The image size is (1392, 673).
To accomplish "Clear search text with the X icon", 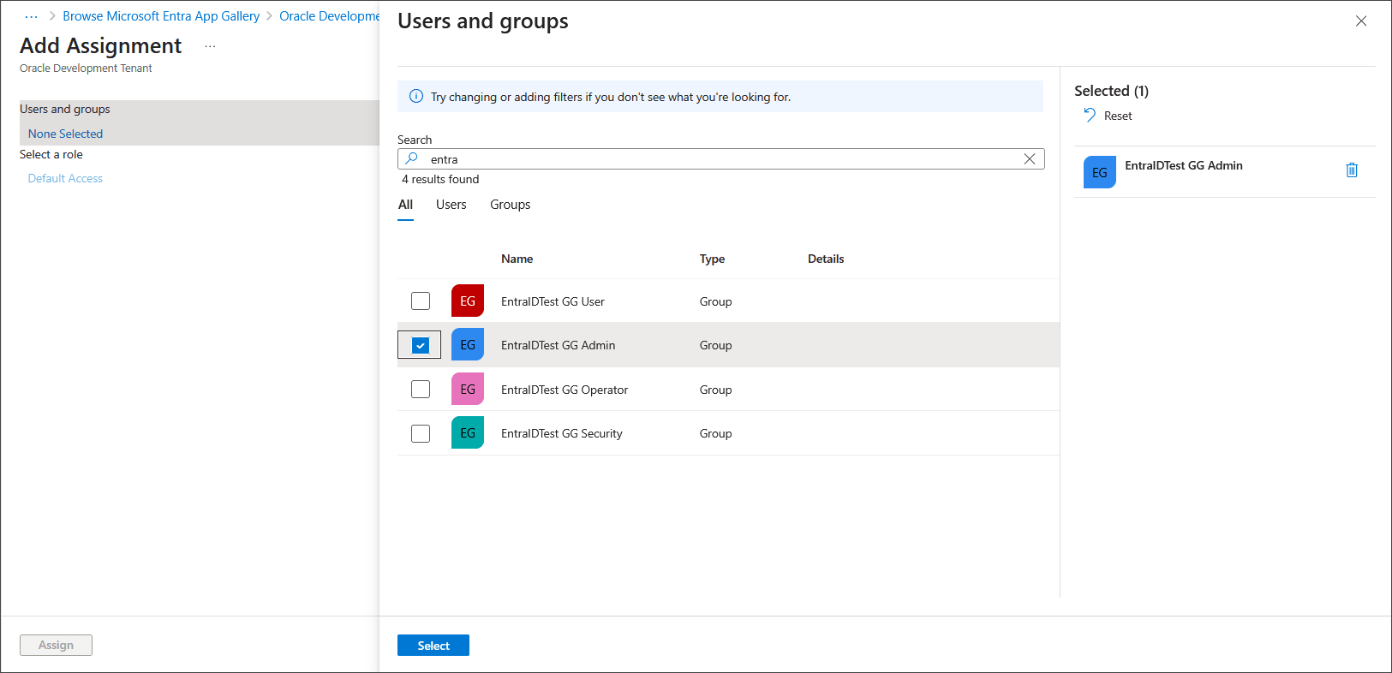I will 1030,159.
